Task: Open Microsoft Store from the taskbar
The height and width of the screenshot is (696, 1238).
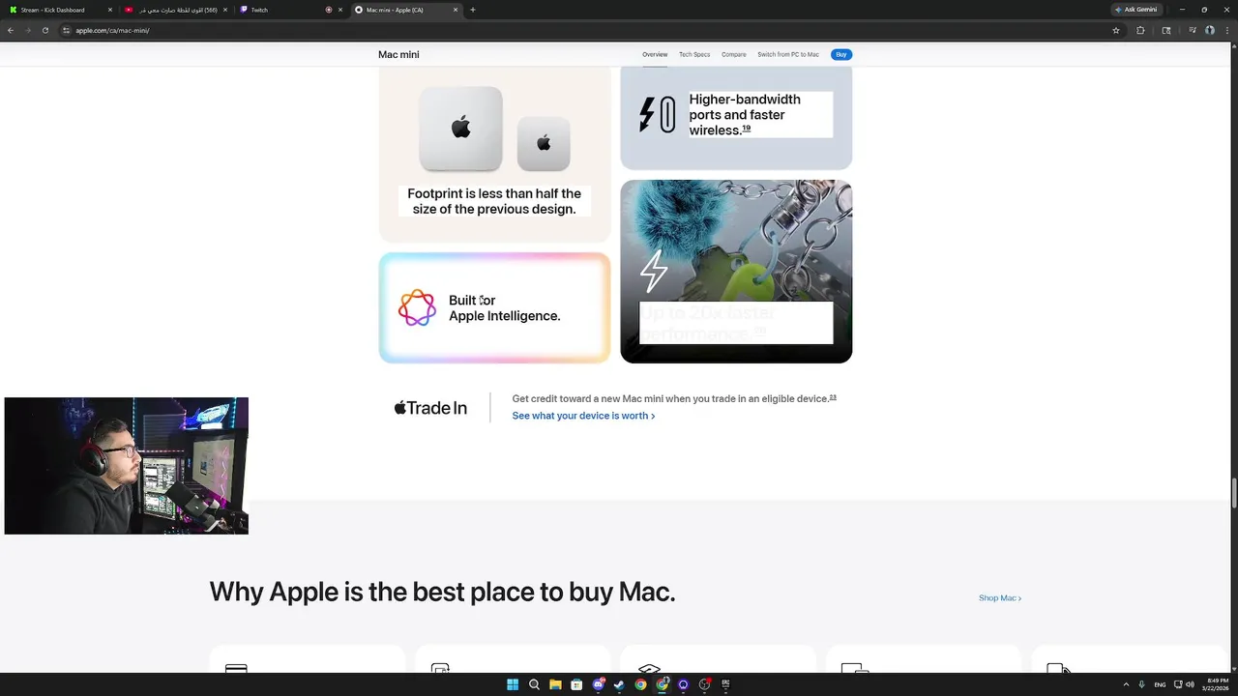Action: click(x=576, y=684)
